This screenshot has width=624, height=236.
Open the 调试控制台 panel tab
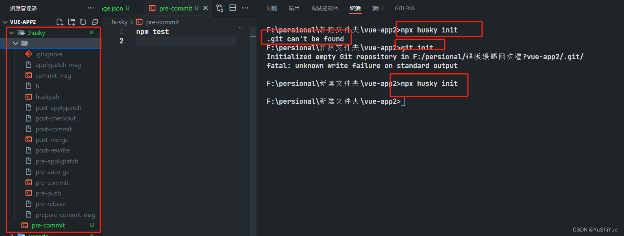click(324, 8)
